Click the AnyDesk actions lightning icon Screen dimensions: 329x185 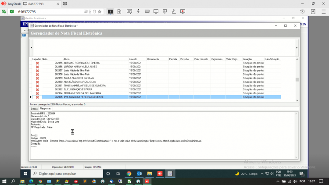click(x=138, y=11)
